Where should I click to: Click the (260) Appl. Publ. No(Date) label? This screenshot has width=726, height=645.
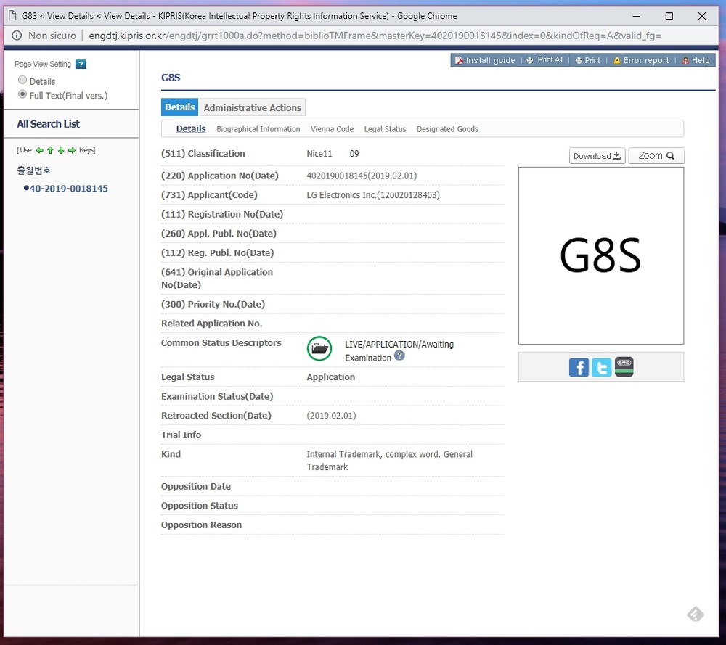(219, 234)
